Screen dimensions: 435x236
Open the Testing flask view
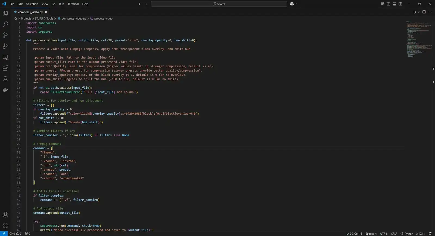[x=5, y=79]
